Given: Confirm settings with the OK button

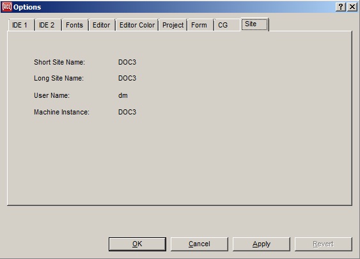Looking at the screenshot, I should (137, 244).
